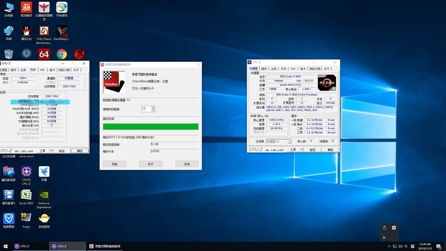Switch to 主板 tab in right CPU-Z window
Image resolution: width=446 pixels, height=251 pixels.
coord(274,69)
